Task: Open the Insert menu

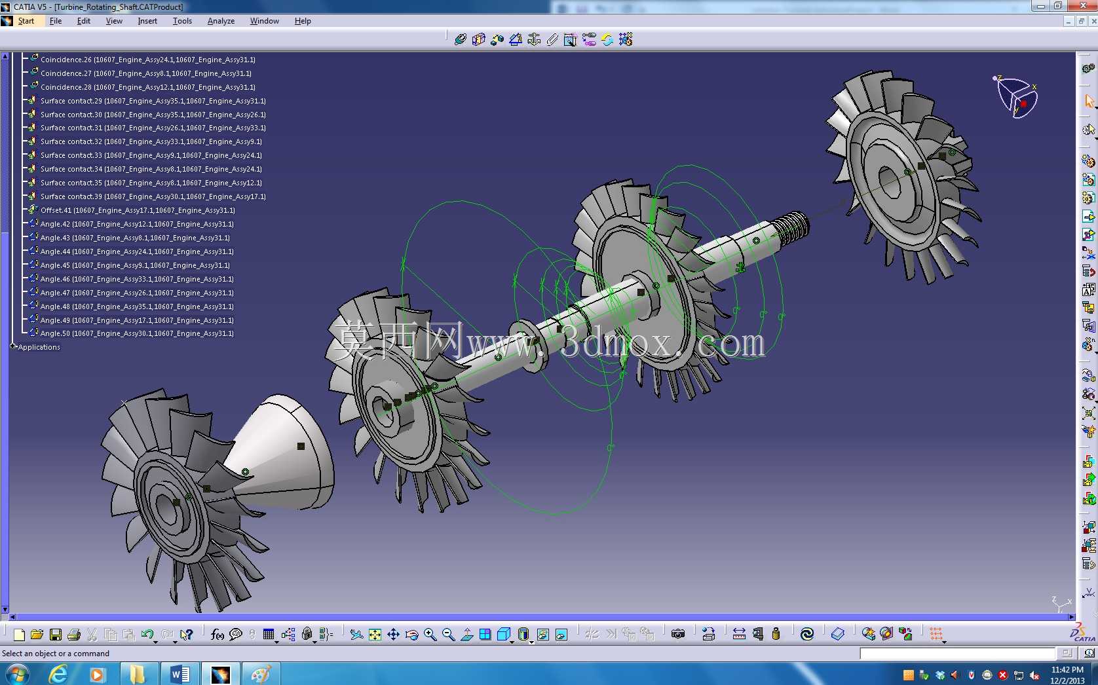Action: [147, 21]
